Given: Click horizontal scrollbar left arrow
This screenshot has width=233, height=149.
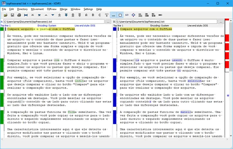Looking at the screenshot, I should (2, 139).
